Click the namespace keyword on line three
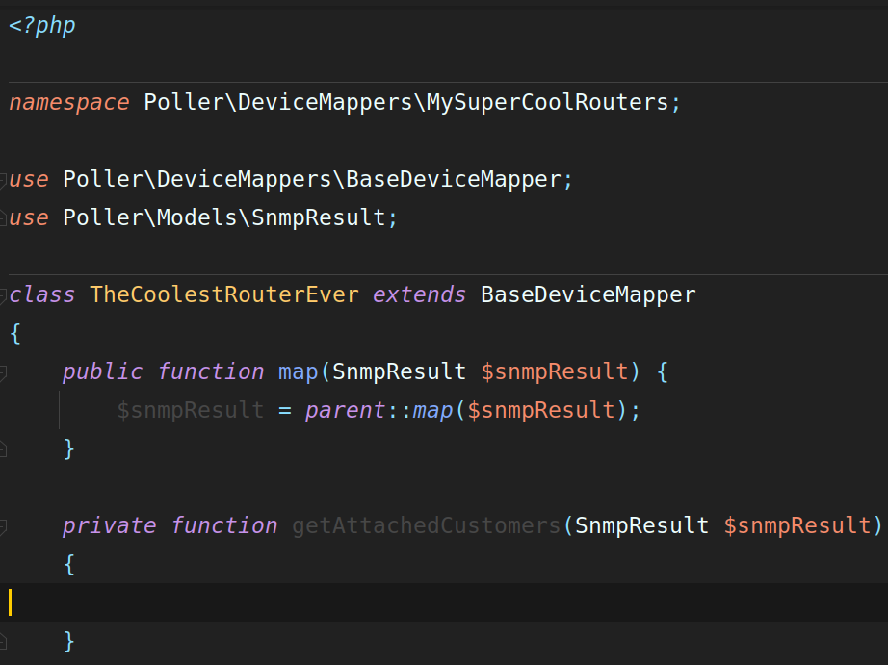This screenshot has height=665, width=888. point(67,102)
